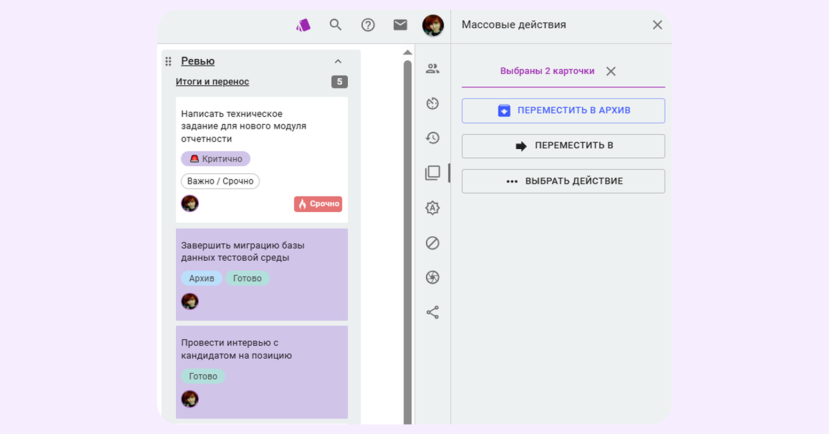Collapse the "Ревью" column with the chevron
The height and width of the screenshot is (434, 829).
click(338, 61)
